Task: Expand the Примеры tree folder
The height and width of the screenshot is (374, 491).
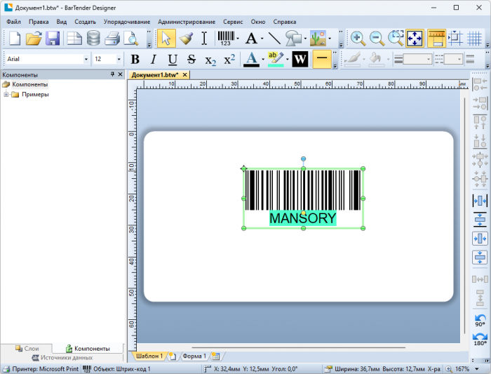Action: pyautogui.click(x=6, y=94)
